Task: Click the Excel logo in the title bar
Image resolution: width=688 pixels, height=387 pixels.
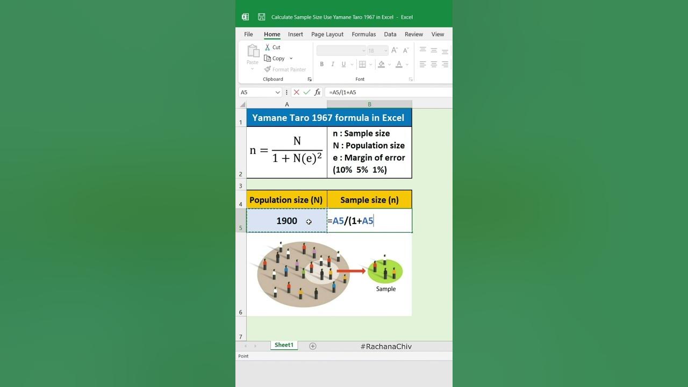Action: coord(245,17)
